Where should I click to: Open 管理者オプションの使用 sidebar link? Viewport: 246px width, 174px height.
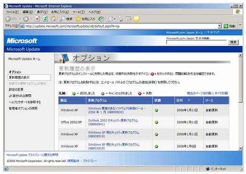[23, 108]
